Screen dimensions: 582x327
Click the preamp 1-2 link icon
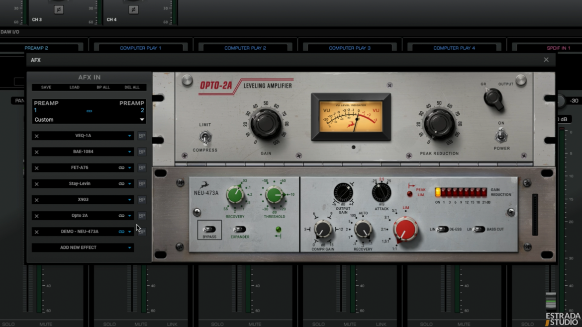pos(89,111)
